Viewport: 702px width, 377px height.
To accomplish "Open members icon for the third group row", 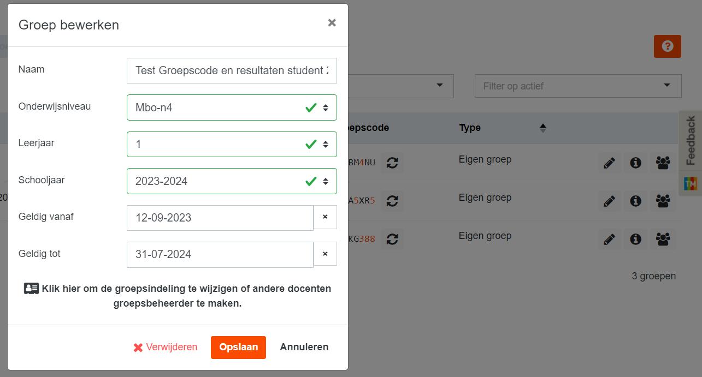I will click(x=663, y=239).
